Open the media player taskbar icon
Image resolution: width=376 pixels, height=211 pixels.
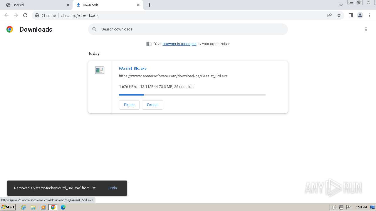(43, 207)
